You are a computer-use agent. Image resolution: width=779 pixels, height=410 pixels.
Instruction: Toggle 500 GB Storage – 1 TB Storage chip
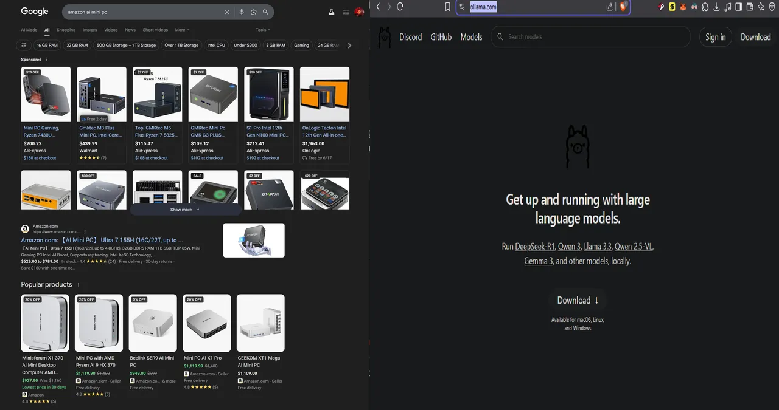pyautogui.click(x=126, y=45)
